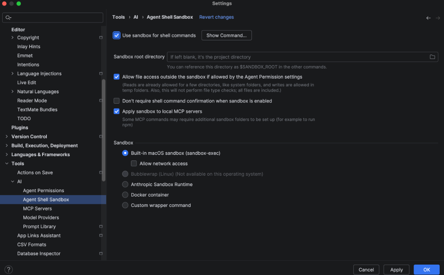Screen dimensions: 444x275
Task: Click project-level icon next to Database Inspector
Action: pyautogui.click(x=101, y=253)
